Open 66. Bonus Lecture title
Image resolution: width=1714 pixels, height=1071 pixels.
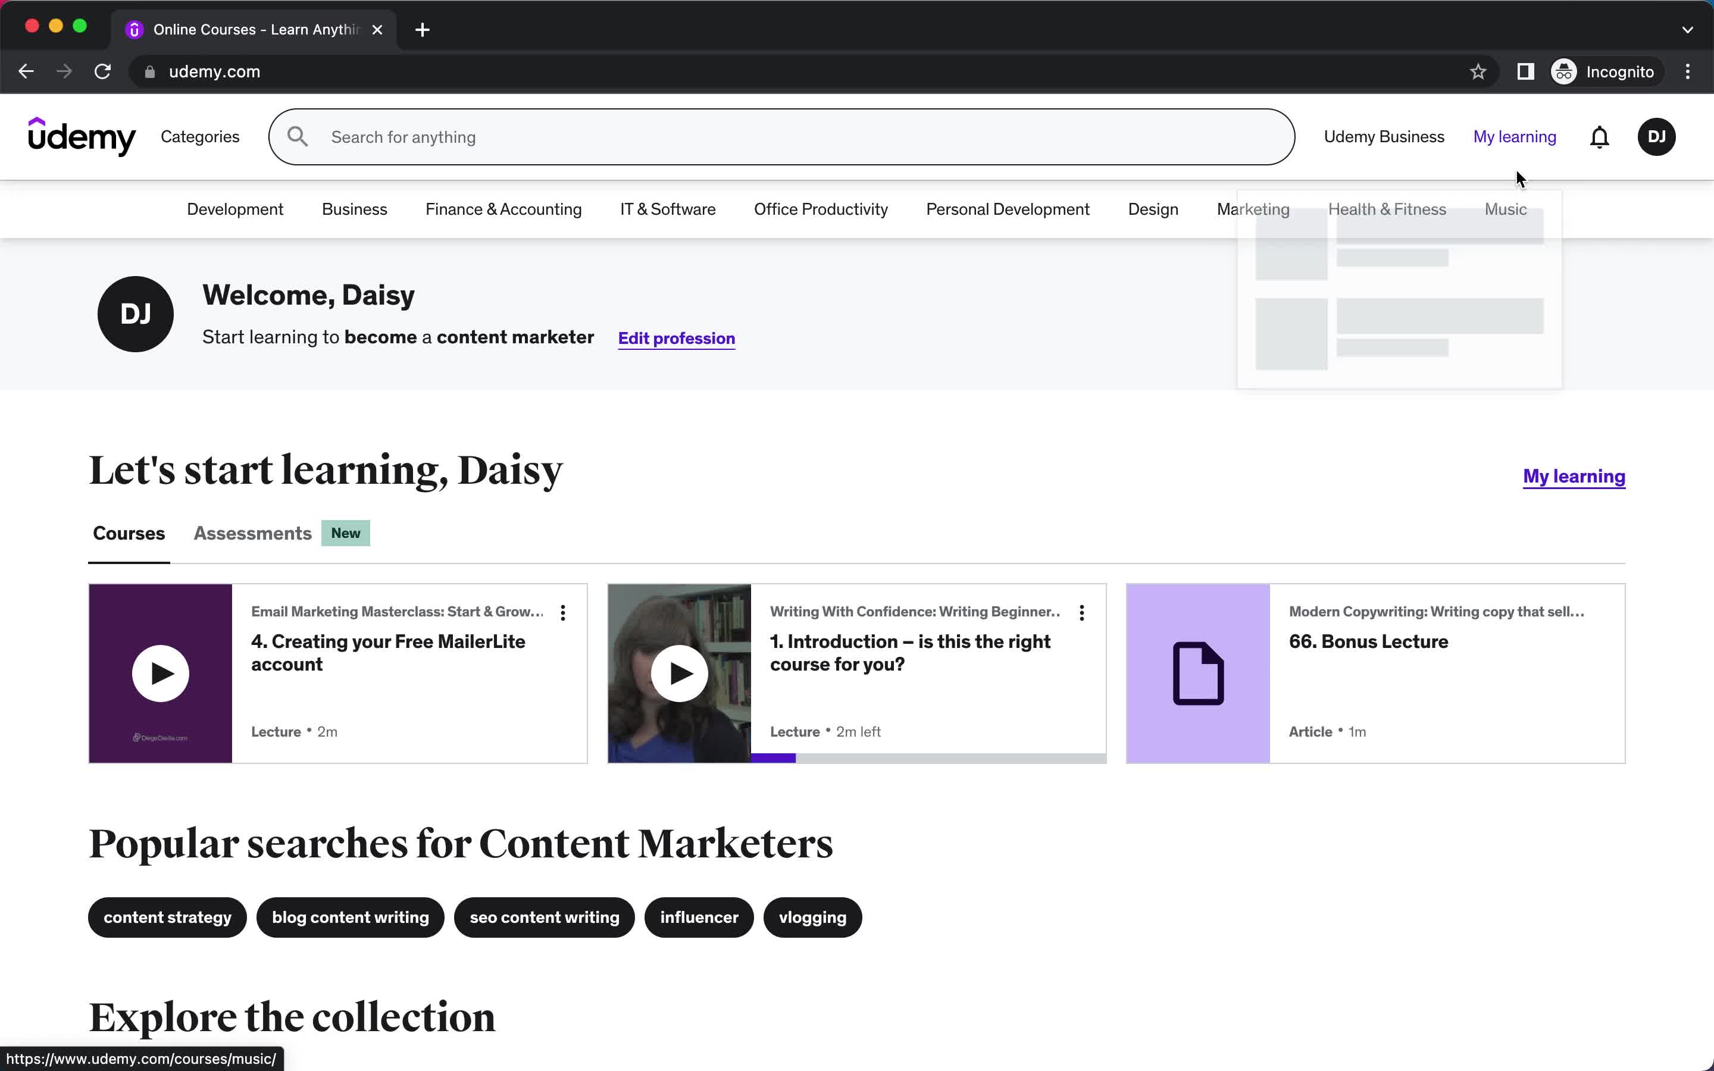pos(1368,641)
